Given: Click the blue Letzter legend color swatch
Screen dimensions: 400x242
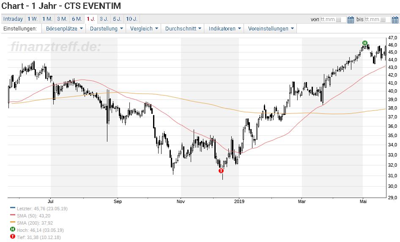Looking at the screenshot, I should (x=13, y=208).
